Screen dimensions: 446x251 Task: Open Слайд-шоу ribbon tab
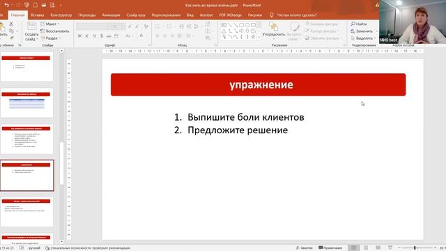pyautogui.click(x=136, y=15)
